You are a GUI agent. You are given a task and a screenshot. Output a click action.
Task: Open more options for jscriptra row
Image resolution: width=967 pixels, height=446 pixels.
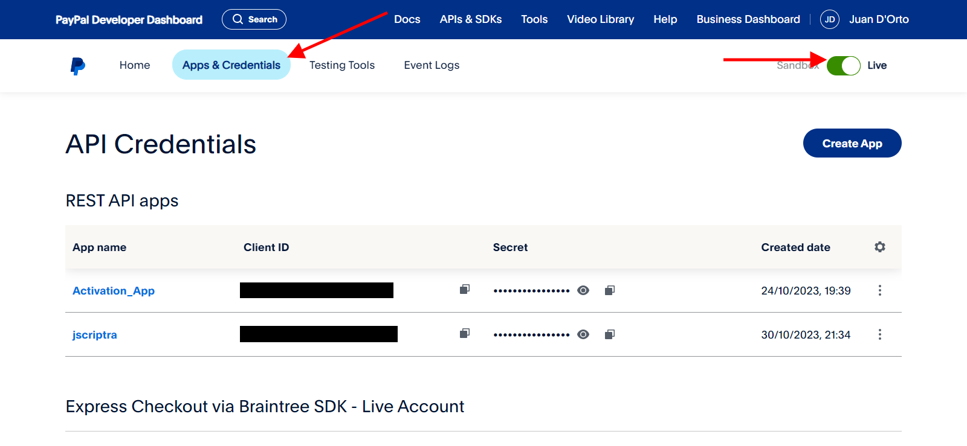point(879,334)
